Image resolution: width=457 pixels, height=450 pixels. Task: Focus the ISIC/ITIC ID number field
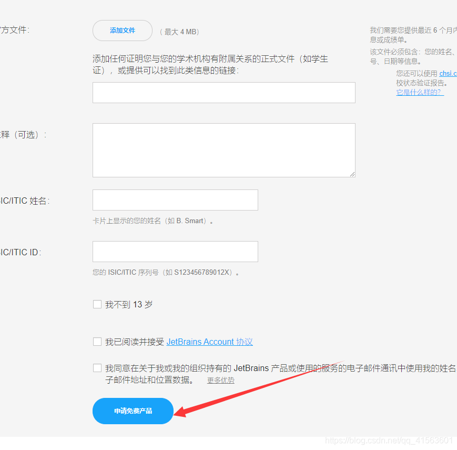coord(175,252)
